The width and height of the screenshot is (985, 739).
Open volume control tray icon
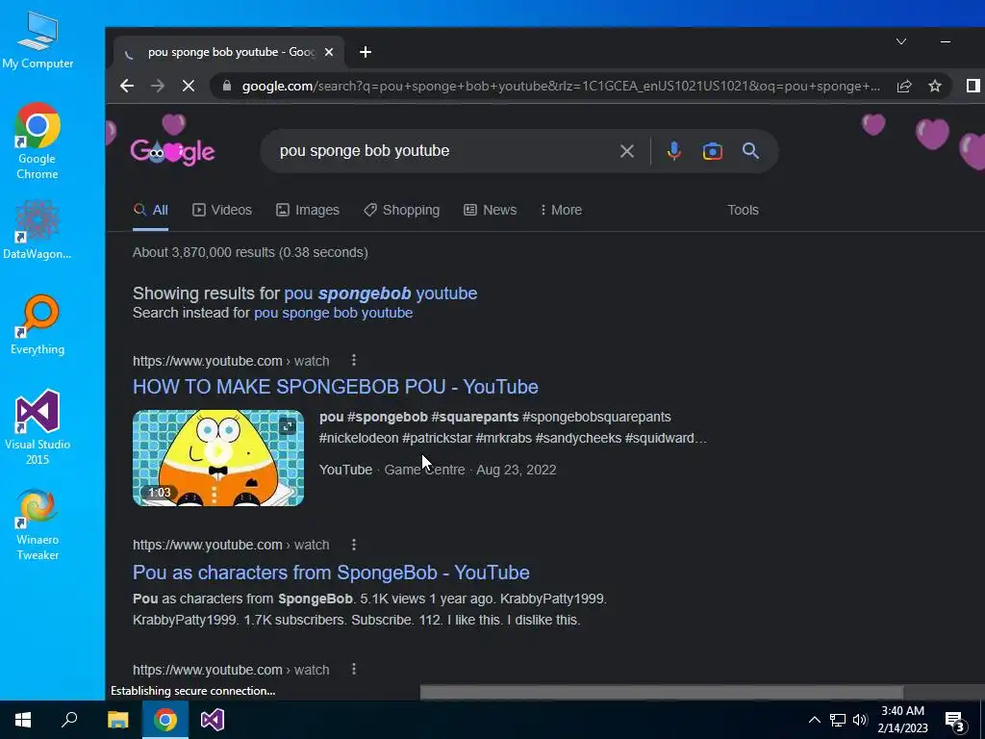click(x=860, y=720)
